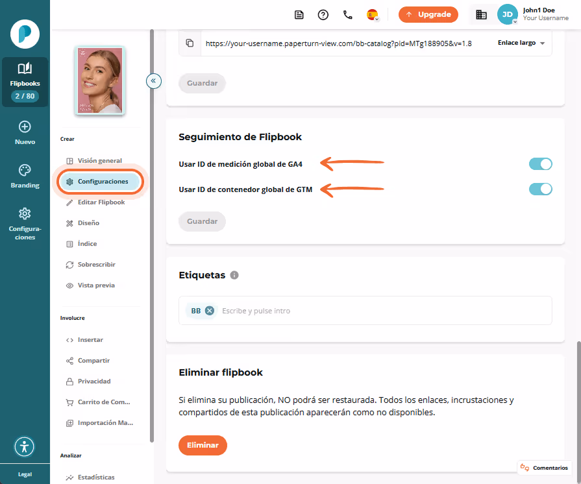Click the main page scrollbar
This screenshot has height=484, width=581.
coord(579,412)
